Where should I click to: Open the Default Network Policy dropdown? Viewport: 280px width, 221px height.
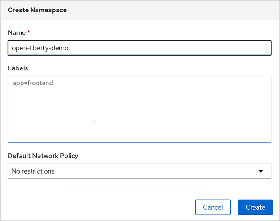pos(140,171)
